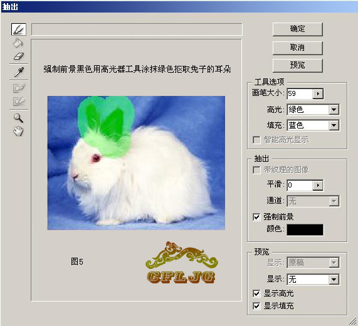The height and width of the screenshot is (326, 358).
Task: Select the Edge Touchup tool
Action: click(19, 101)
